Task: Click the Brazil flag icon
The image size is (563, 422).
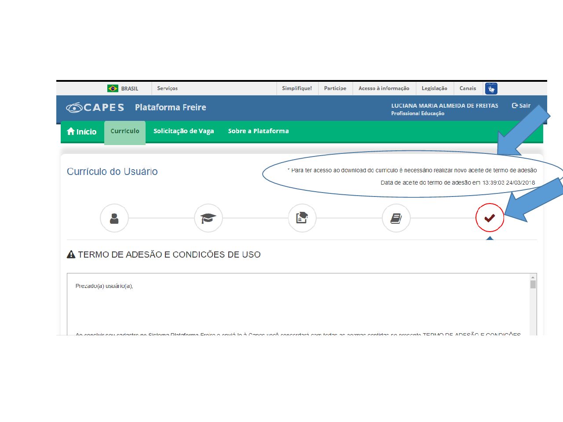Action: click(x=113, y=88)
